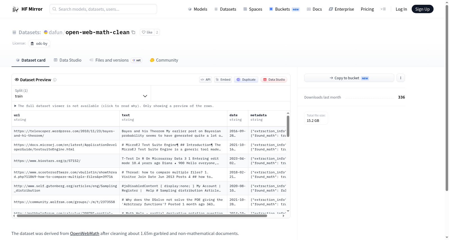Open Data Studio from preview header

[x=274, y=80]
